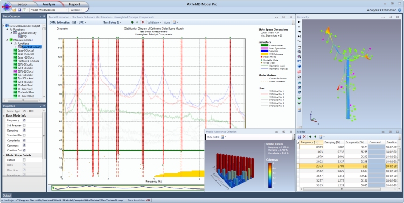Collapse the Basic Mode Info section
404x203 pixels.
pos(4,115)
